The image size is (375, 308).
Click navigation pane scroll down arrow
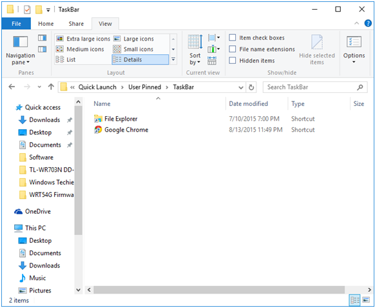tap(78, 290)
